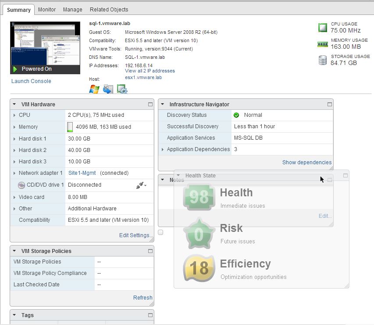The height and width of the screenshot is (325, 374).
Task: Click the DNS name SQL-1.vmware.lab
Action: 145,58
